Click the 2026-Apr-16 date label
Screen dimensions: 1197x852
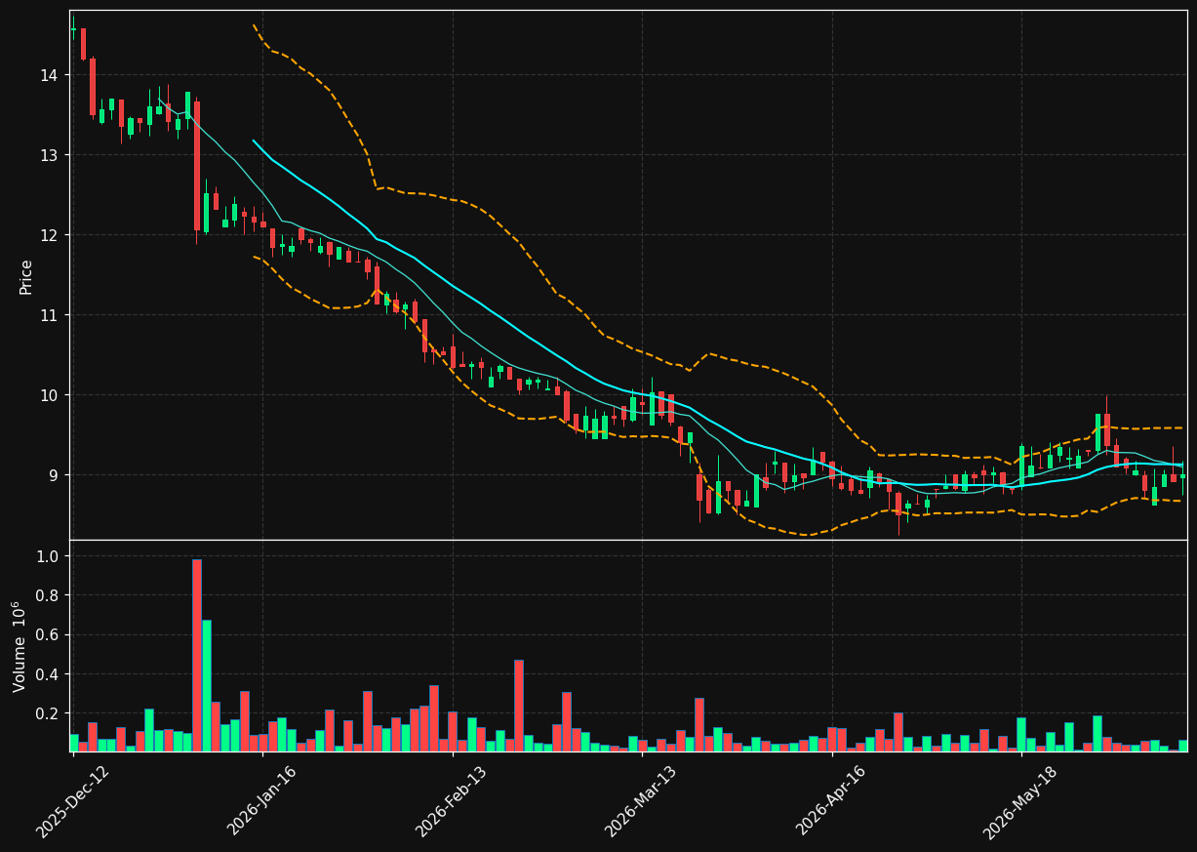pyautogui.click(x=832, y=801)
